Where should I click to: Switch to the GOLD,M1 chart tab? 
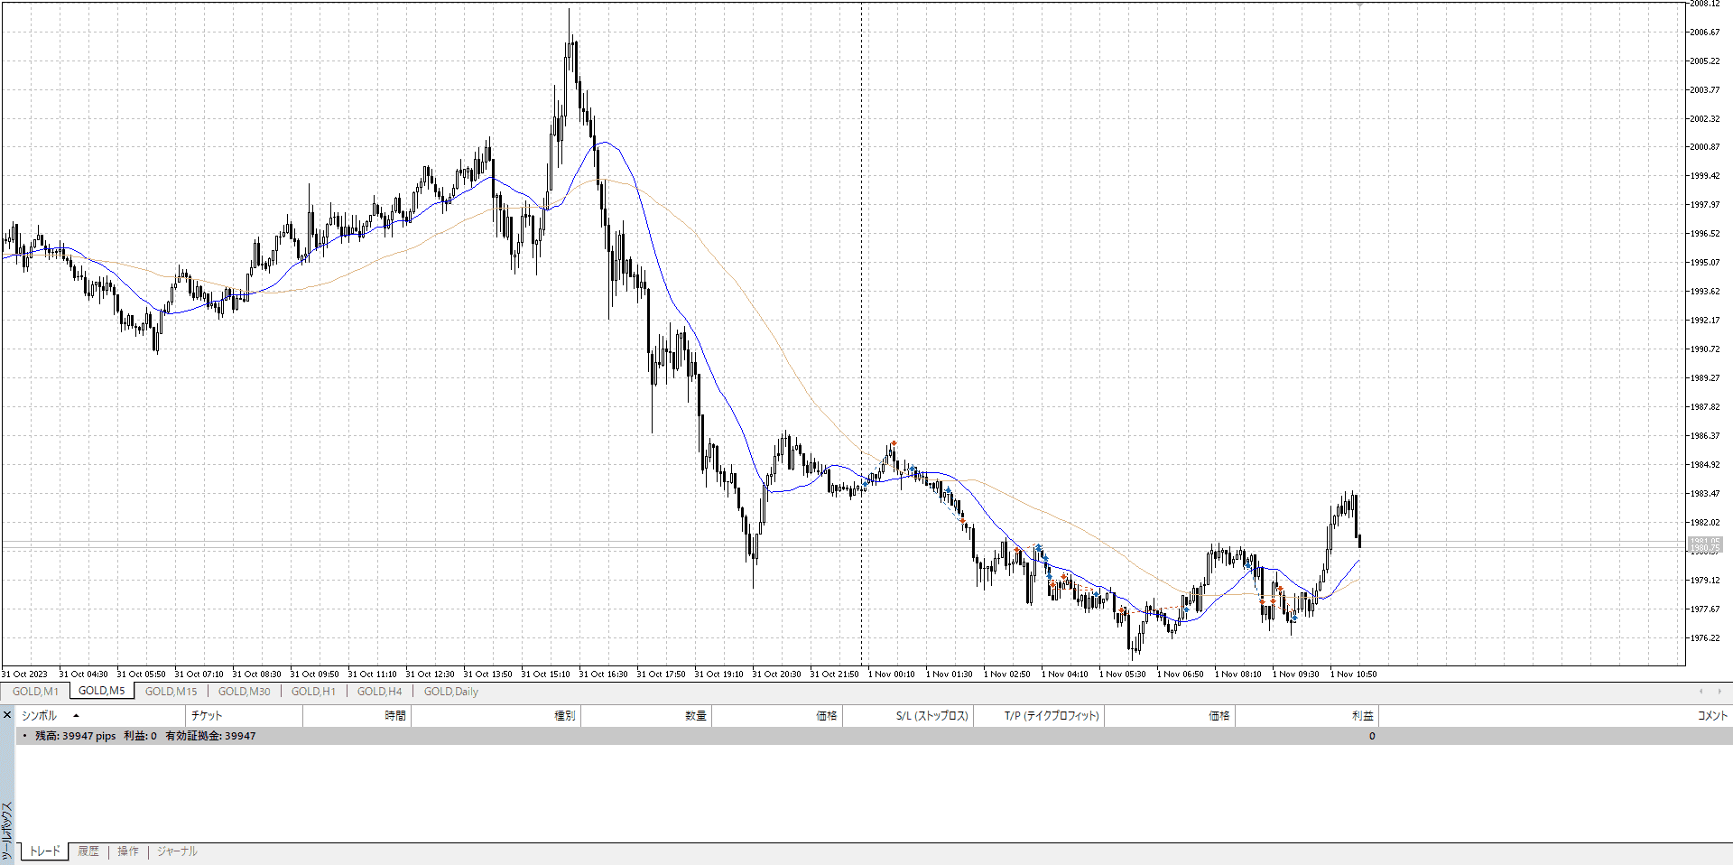tap(35, 692)
